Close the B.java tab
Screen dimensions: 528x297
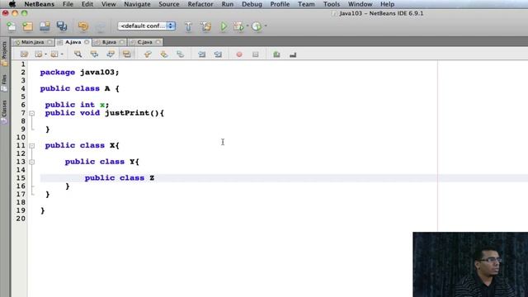pos(122,42)
